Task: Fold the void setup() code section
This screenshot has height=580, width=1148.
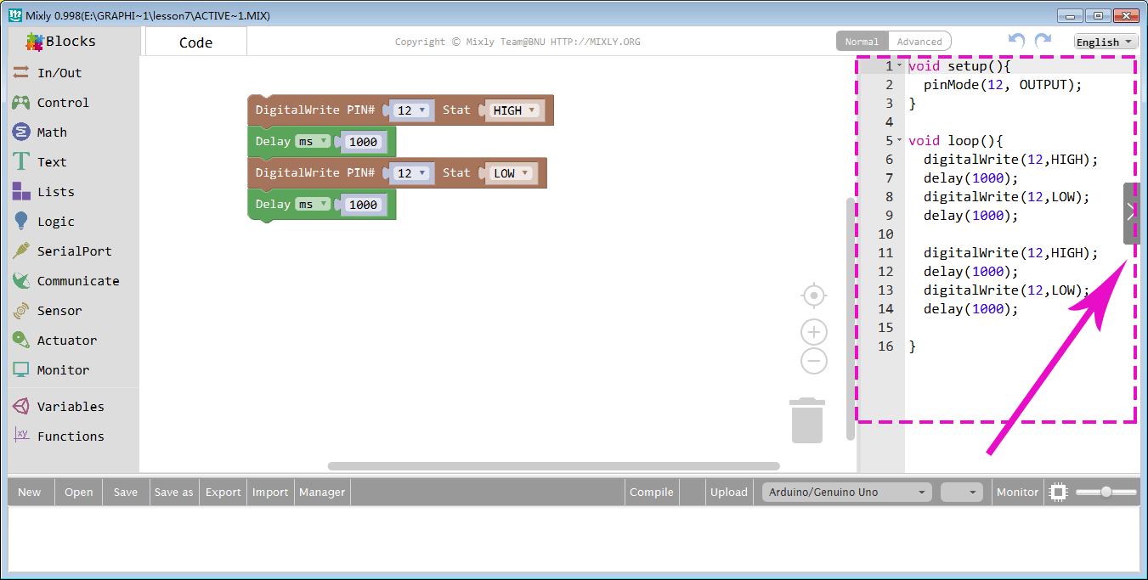Action: (x=899, y=66)
